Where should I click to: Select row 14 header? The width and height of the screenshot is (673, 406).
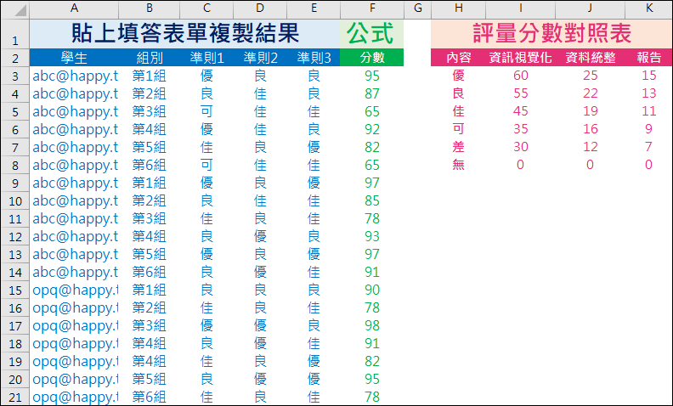coord(15,272)
